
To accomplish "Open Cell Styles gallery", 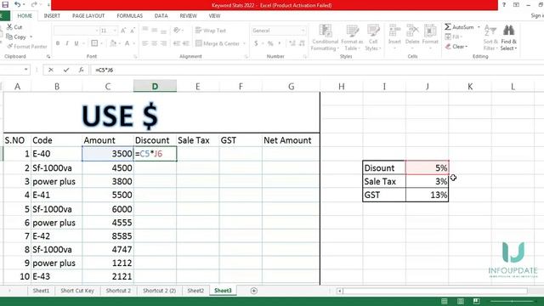I will pos(373,37).
